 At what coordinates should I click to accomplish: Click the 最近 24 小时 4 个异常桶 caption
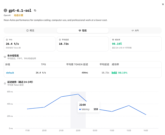[x=122, y=48]
